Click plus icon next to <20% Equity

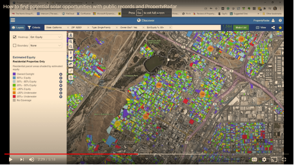pyautogui.click(x=61, y=89)
